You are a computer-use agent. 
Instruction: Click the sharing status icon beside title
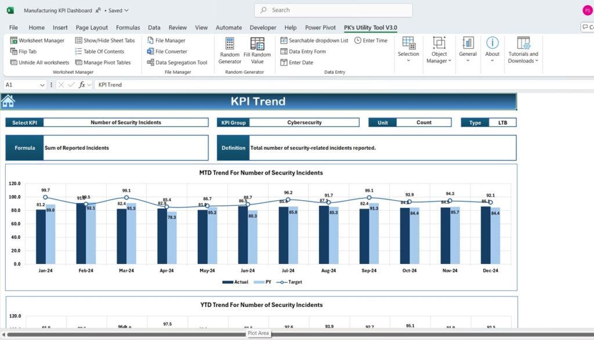pos(98,10)
